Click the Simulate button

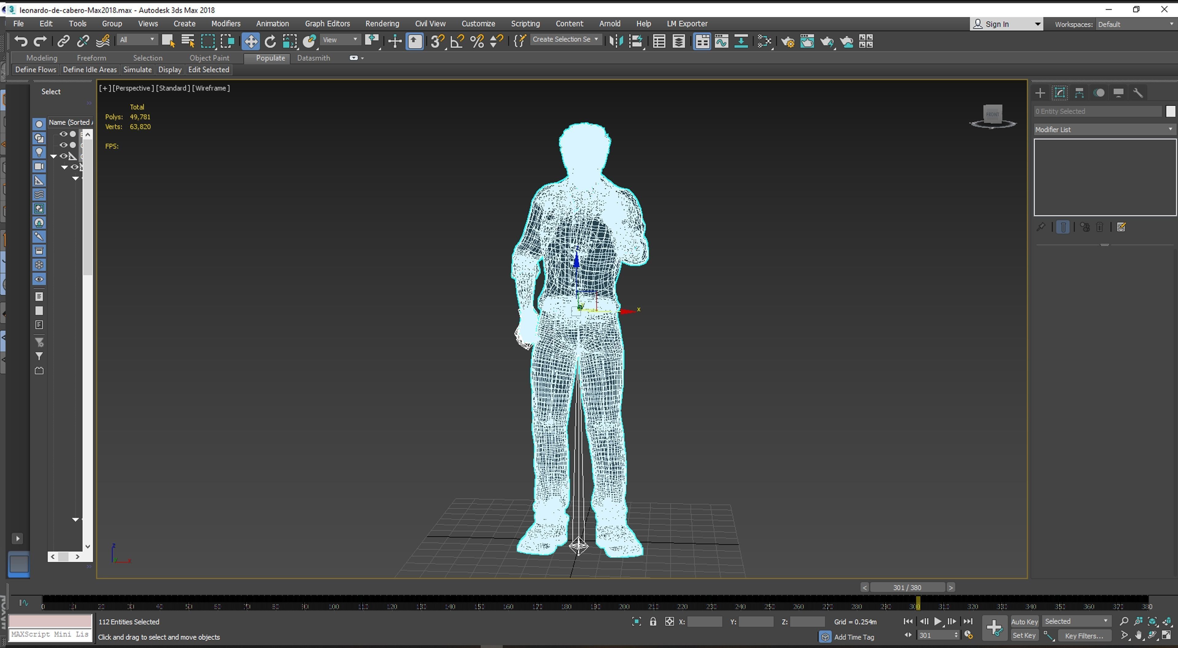tap(137, 70)
